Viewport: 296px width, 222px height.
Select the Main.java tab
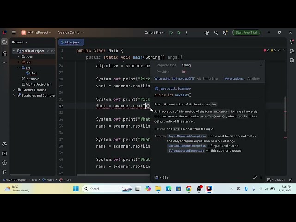click(71, 43)
